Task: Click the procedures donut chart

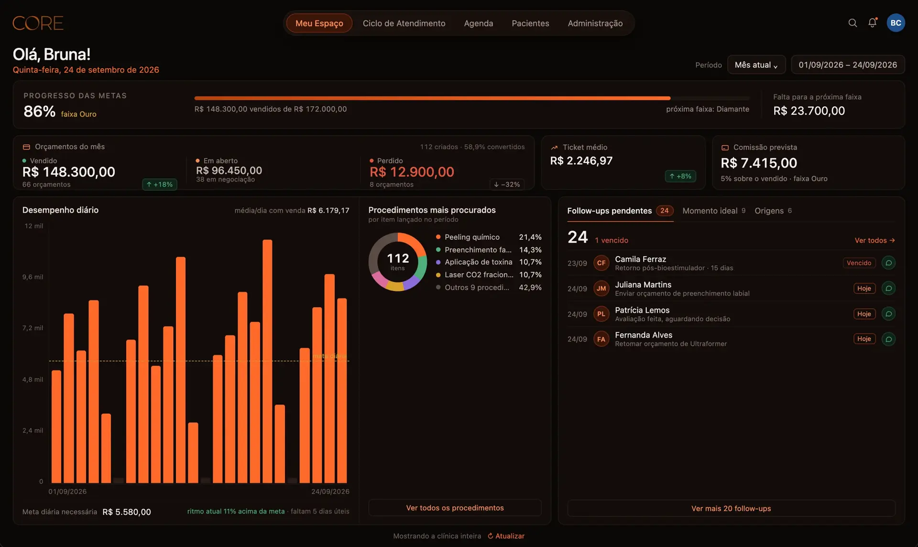Action: point(397,262)
